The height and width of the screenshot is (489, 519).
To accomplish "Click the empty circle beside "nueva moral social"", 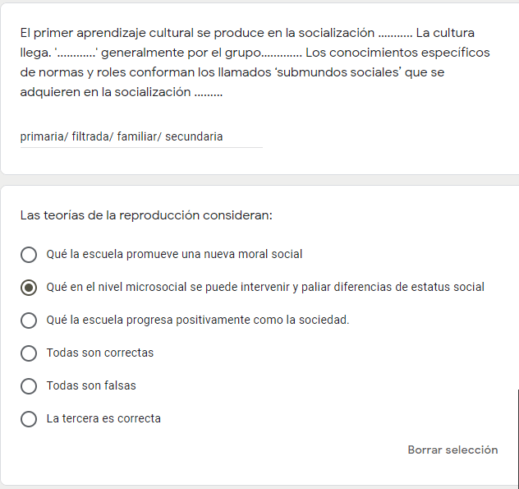I will 29,255.
